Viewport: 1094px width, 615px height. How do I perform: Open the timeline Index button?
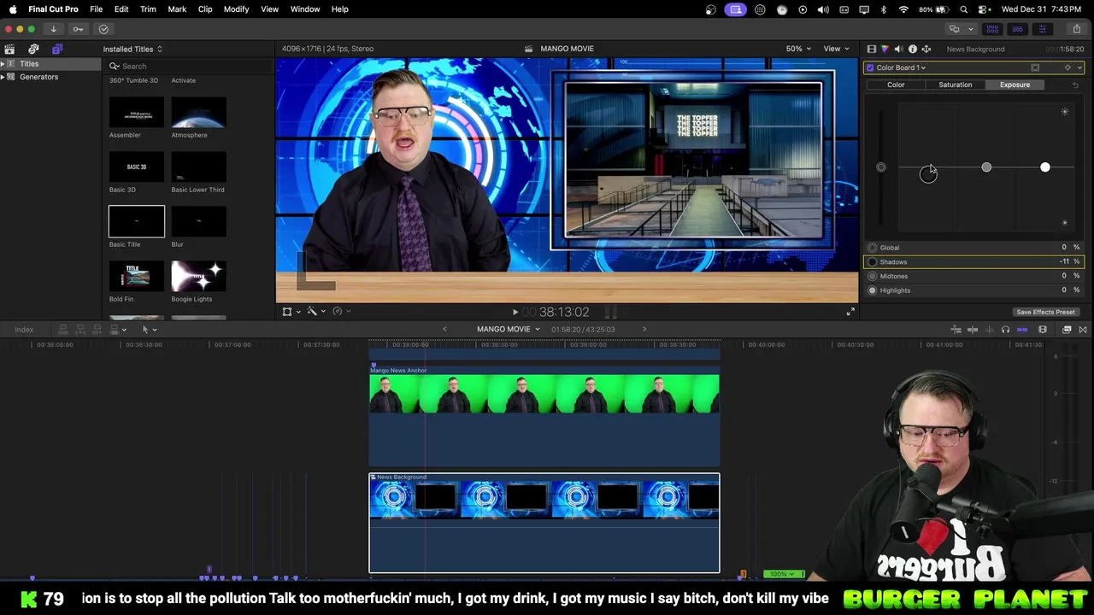(24, 329)
